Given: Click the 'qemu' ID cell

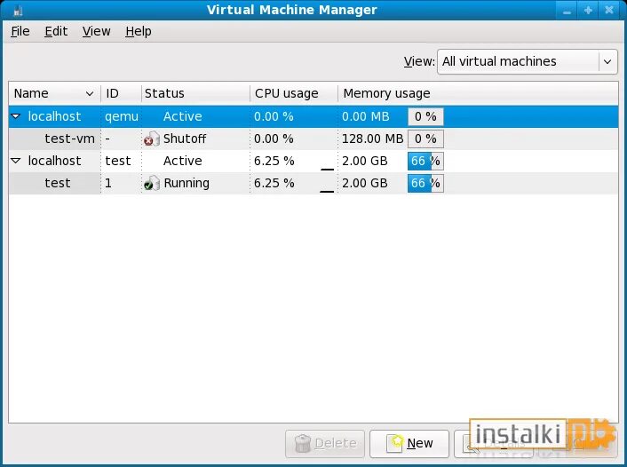Looking at the screenshot, I should 122,116.
